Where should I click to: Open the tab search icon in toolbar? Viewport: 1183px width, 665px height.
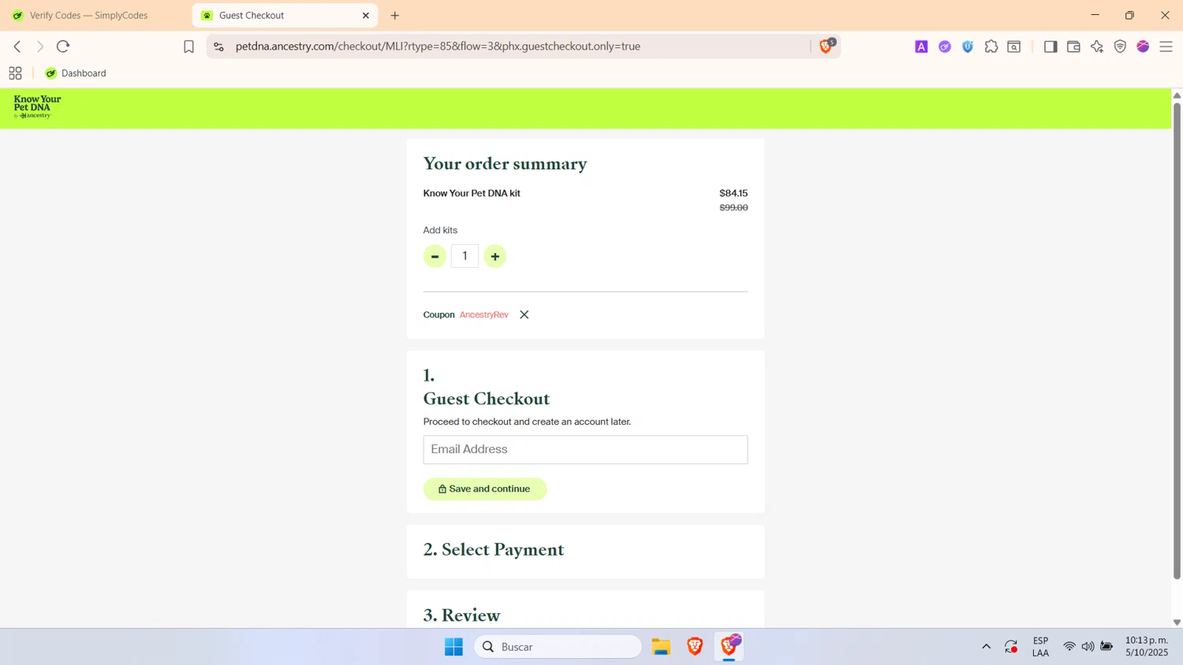(x=1014, y=47)
